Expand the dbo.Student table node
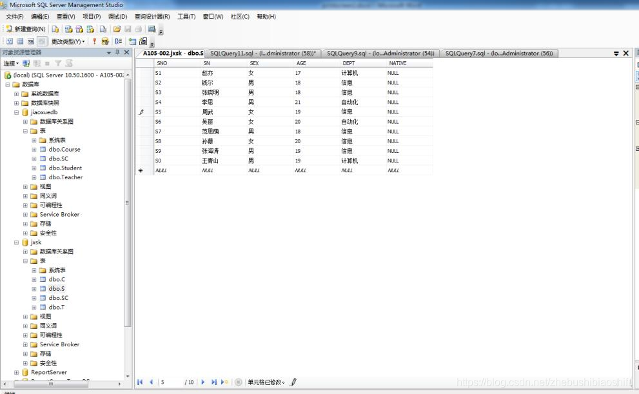The image size is (639, 394). click(x=34, y=168)
